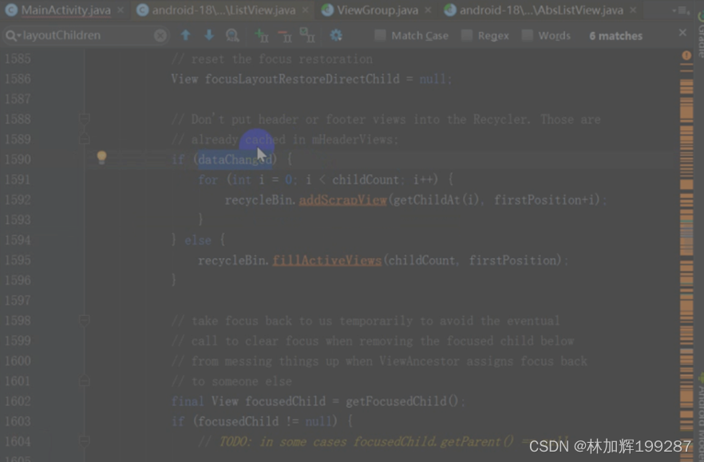Unselect the last occurrence
Viewport: 704px width, 462px height.
[285, 35]
